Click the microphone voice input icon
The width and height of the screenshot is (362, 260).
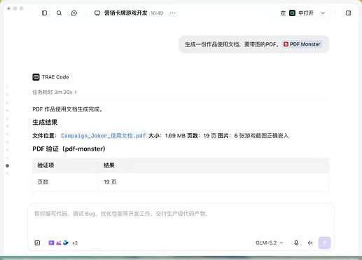pos(296,243)
